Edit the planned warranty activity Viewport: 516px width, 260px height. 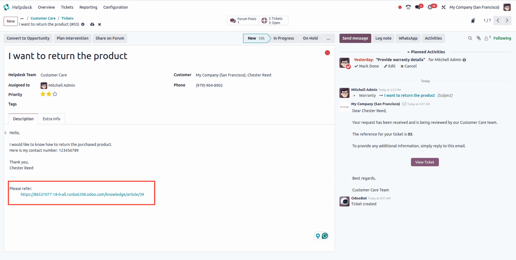tap(390, 66)
